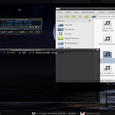Click the New Tab icon in file manager toolbar
115x115 pixels.
click(60, 16)
